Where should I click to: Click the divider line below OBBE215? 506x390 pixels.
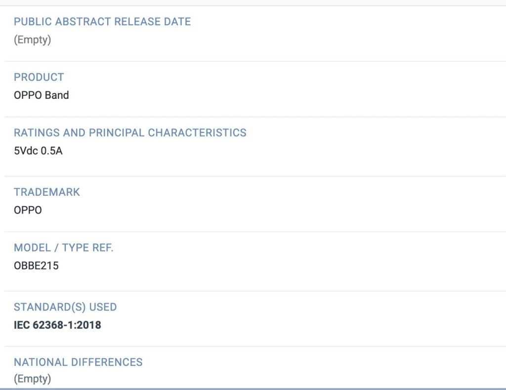click(253, 291)
